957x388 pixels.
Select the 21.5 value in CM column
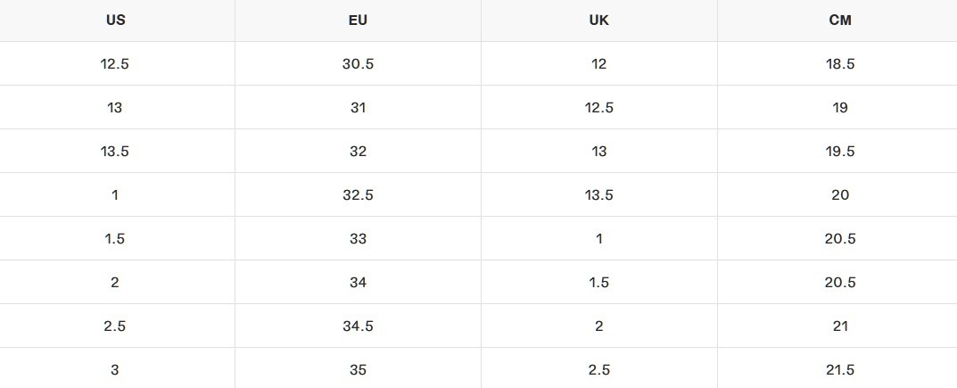(x=839, y=370)
